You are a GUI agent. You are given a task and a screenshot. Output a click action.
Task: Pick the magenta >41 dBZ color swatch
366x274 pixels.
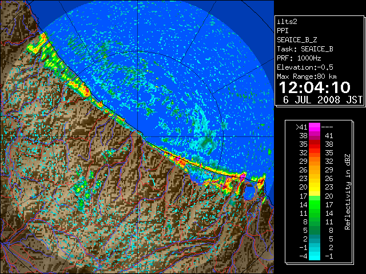[x=315, y=127]
